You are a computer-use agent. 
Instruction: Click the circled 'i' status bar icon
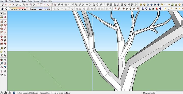click(x=5, y=93)
